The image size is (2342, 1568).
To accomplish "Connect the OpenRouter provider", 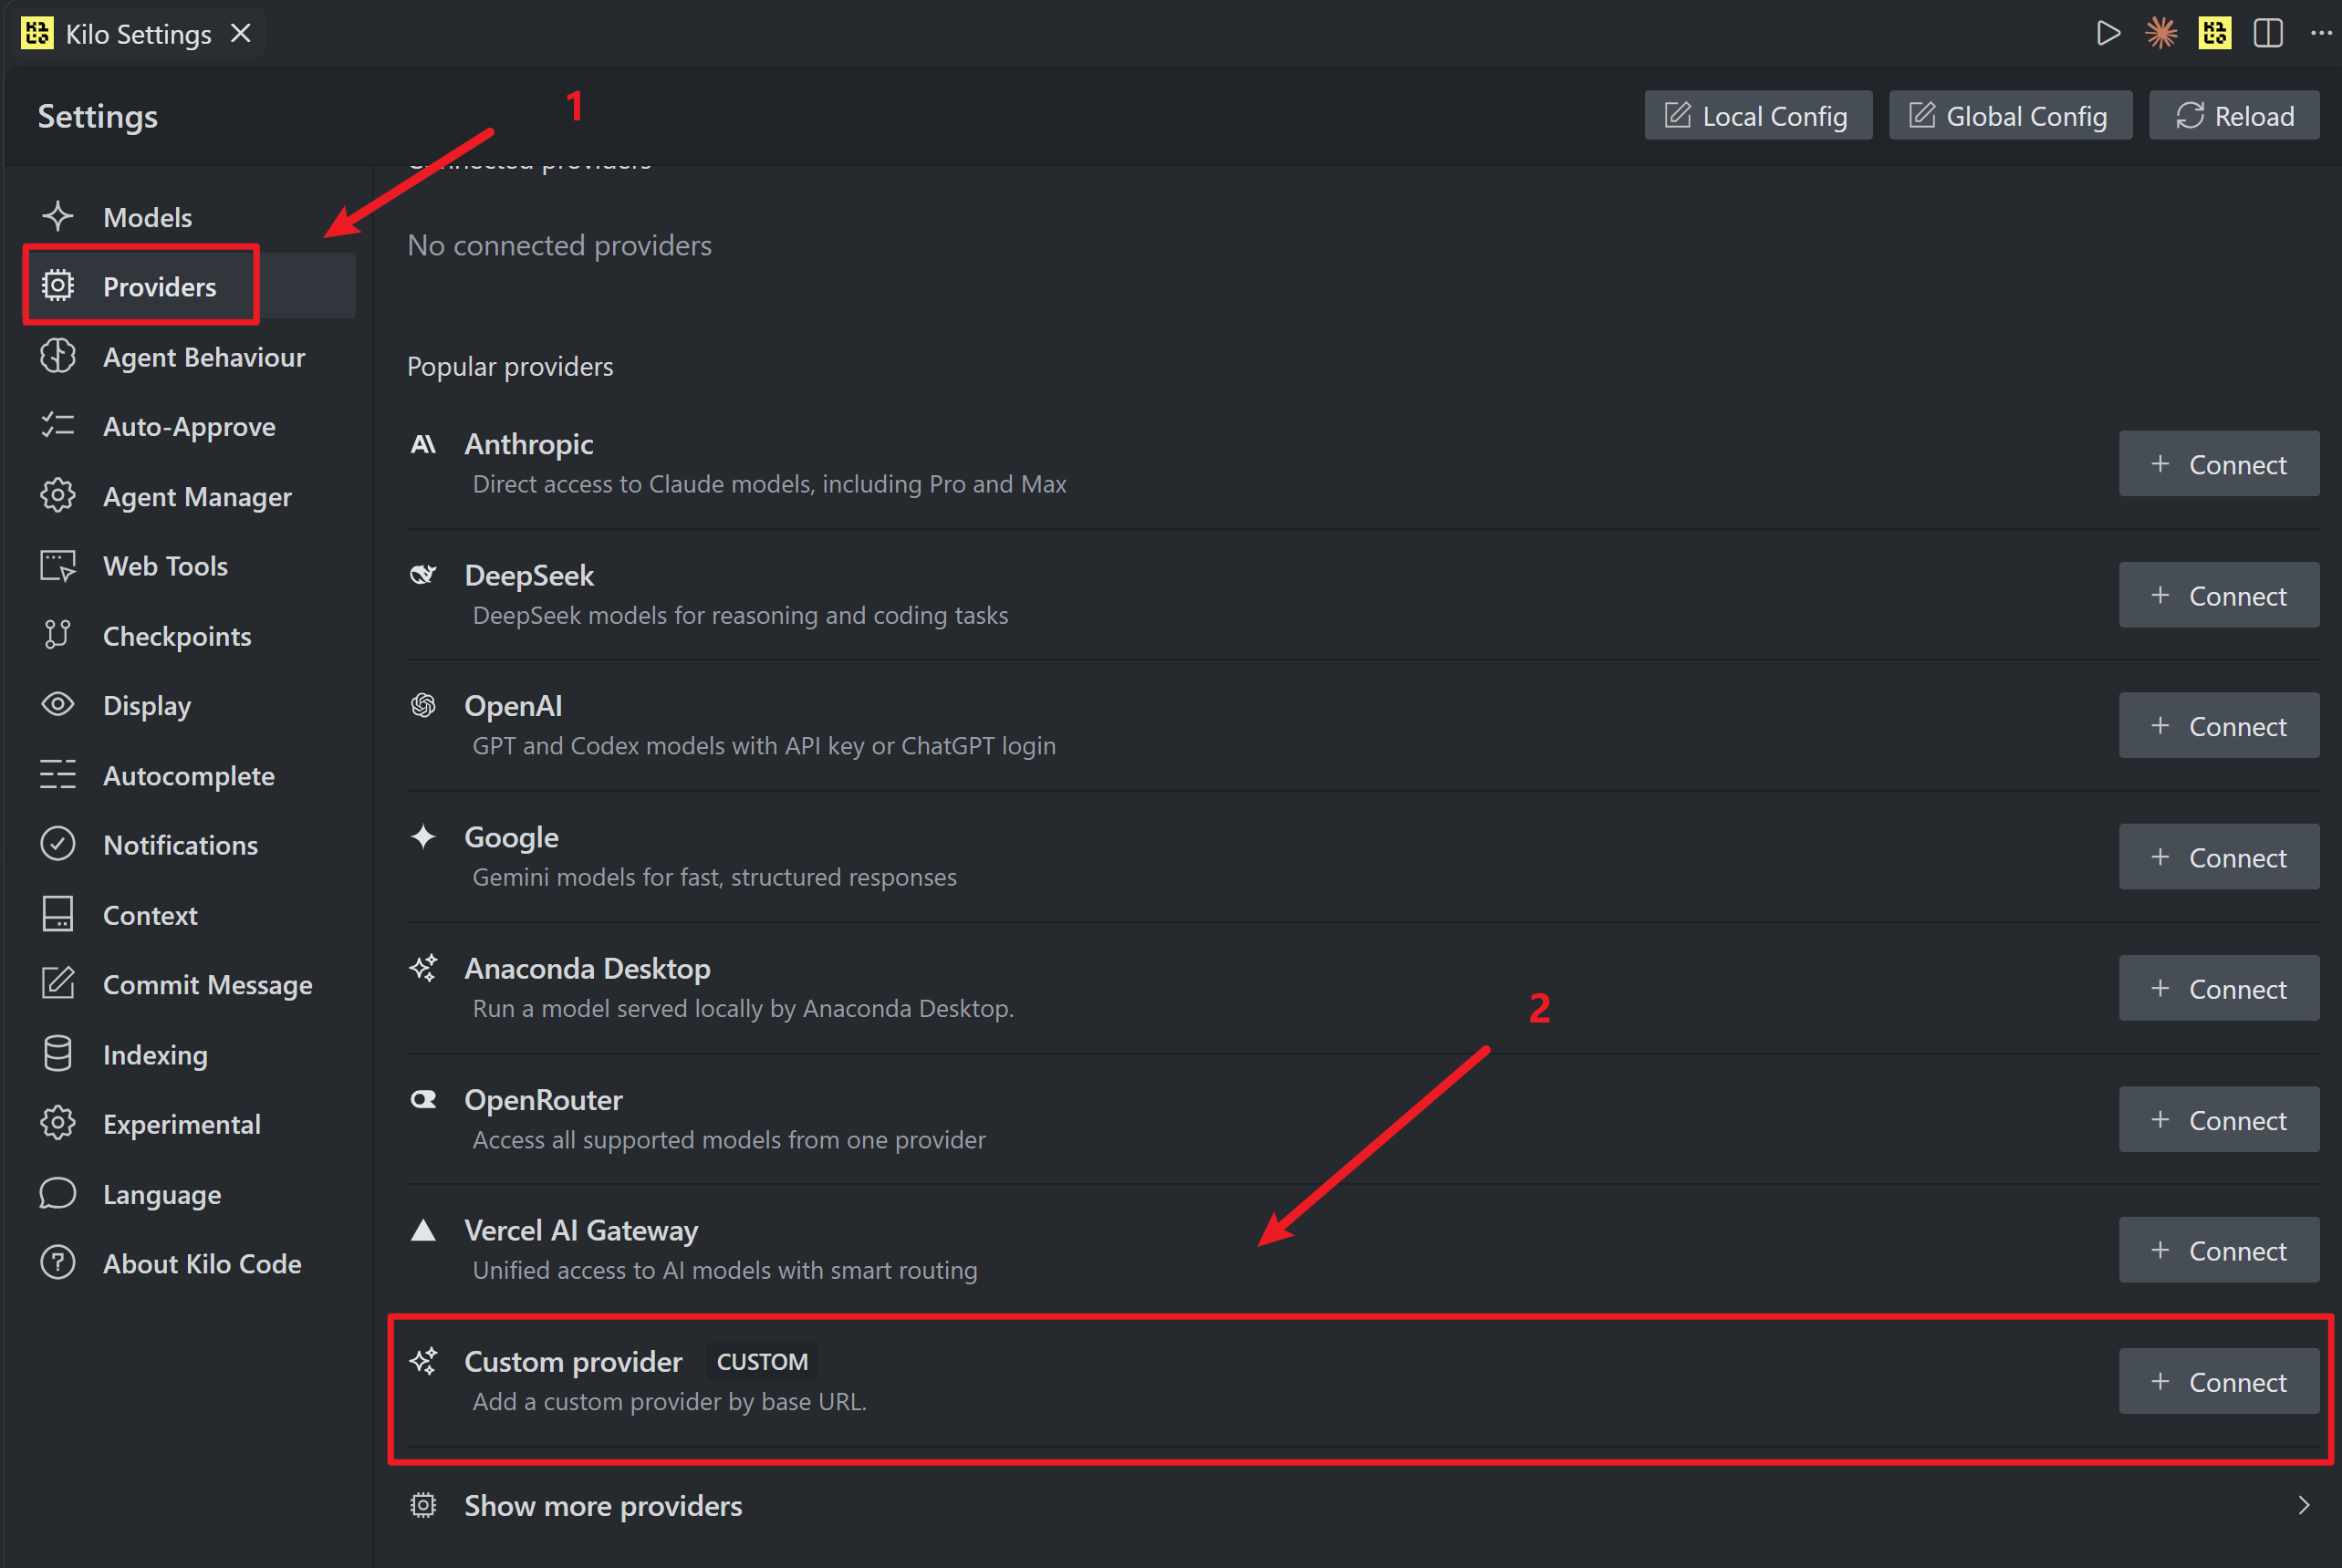I will tap(2218, 1119).
